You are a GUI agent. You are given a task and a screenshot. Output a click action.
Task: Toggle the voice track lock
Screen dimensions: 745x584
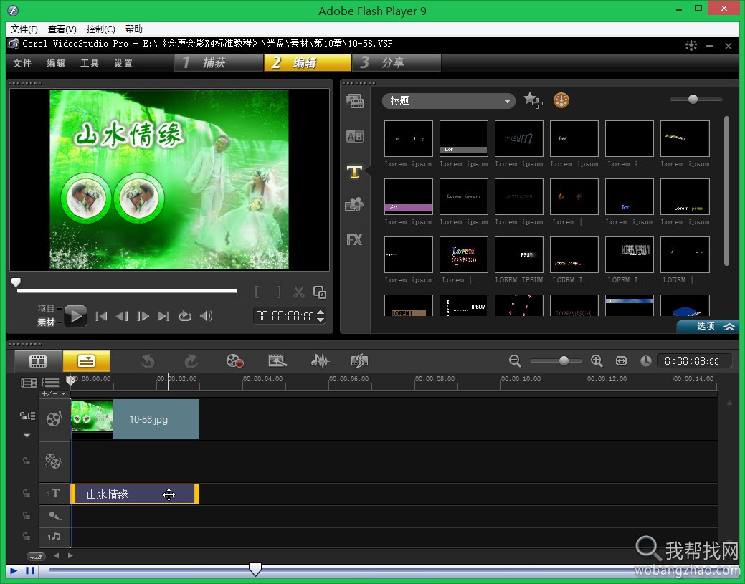[27, 515]
